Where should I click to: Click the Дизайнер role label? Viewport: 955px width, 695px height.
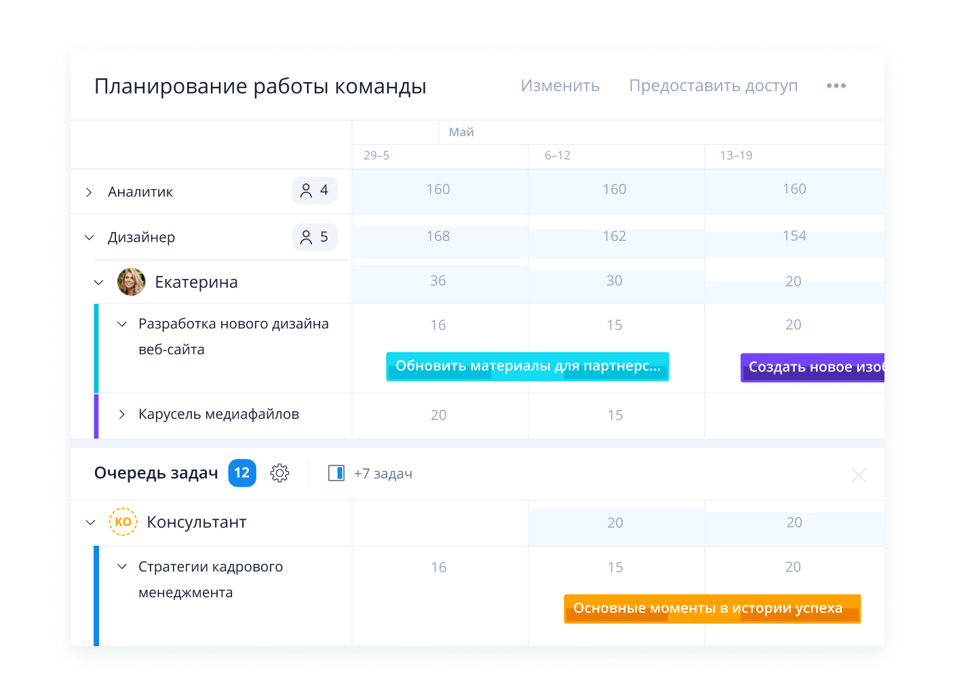(x=141, y=238)
